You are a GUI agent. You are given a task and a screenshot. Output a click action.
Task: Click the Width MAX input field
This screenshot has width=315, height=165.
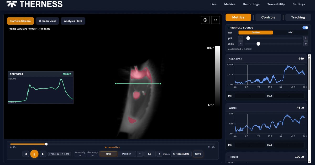click(x=289, y=145)
